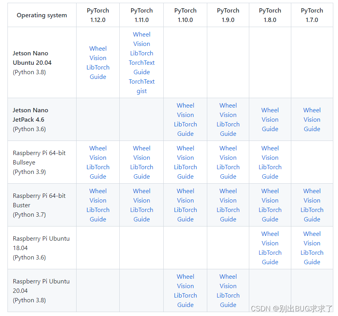Image resolution: width=338 pixels, height=316 pixels.
Task: Open Vision link for Jetson Nano Ubuntu 20.04 PyTorch 1.11.0
Action: point(142,44)
